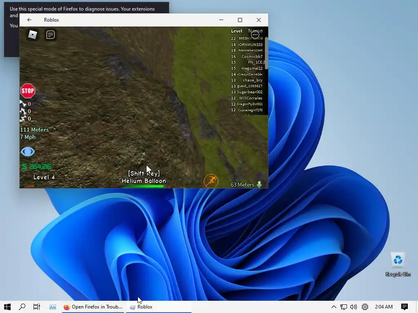
Task: Select player RoboWalker12345 in the leaderboard
Action: (247, 50)
